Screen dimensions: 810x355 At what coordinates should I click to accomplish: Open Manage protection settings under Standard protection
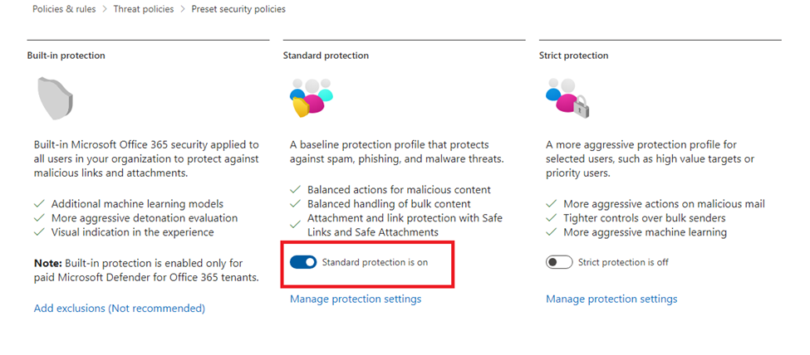tap(356, 299)
